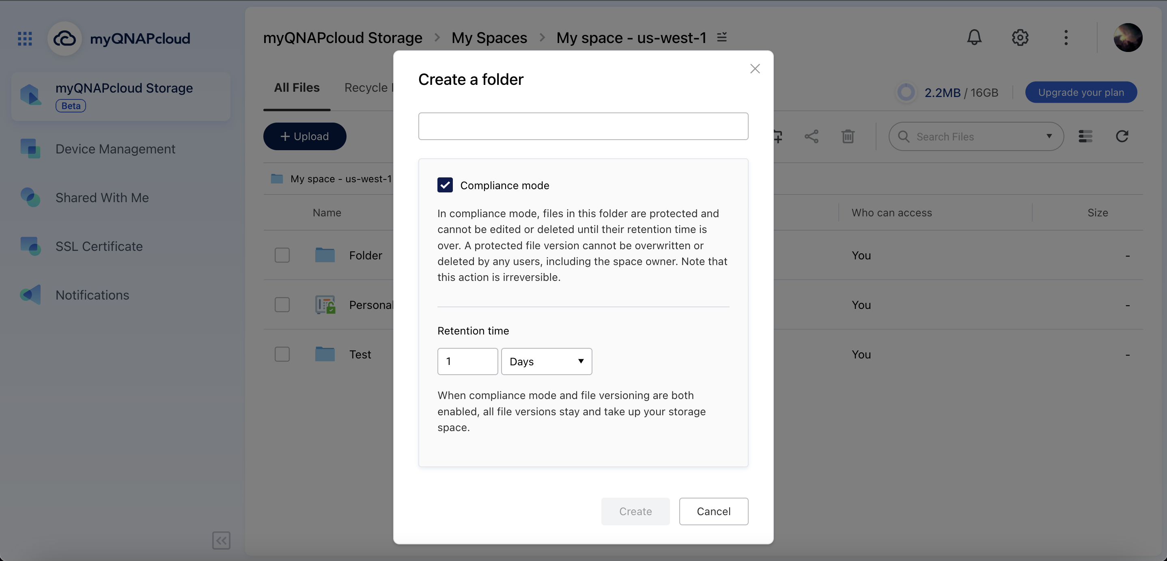
Task: Open the space details icon beside us-west-1
Action: [x=722, y=37]
